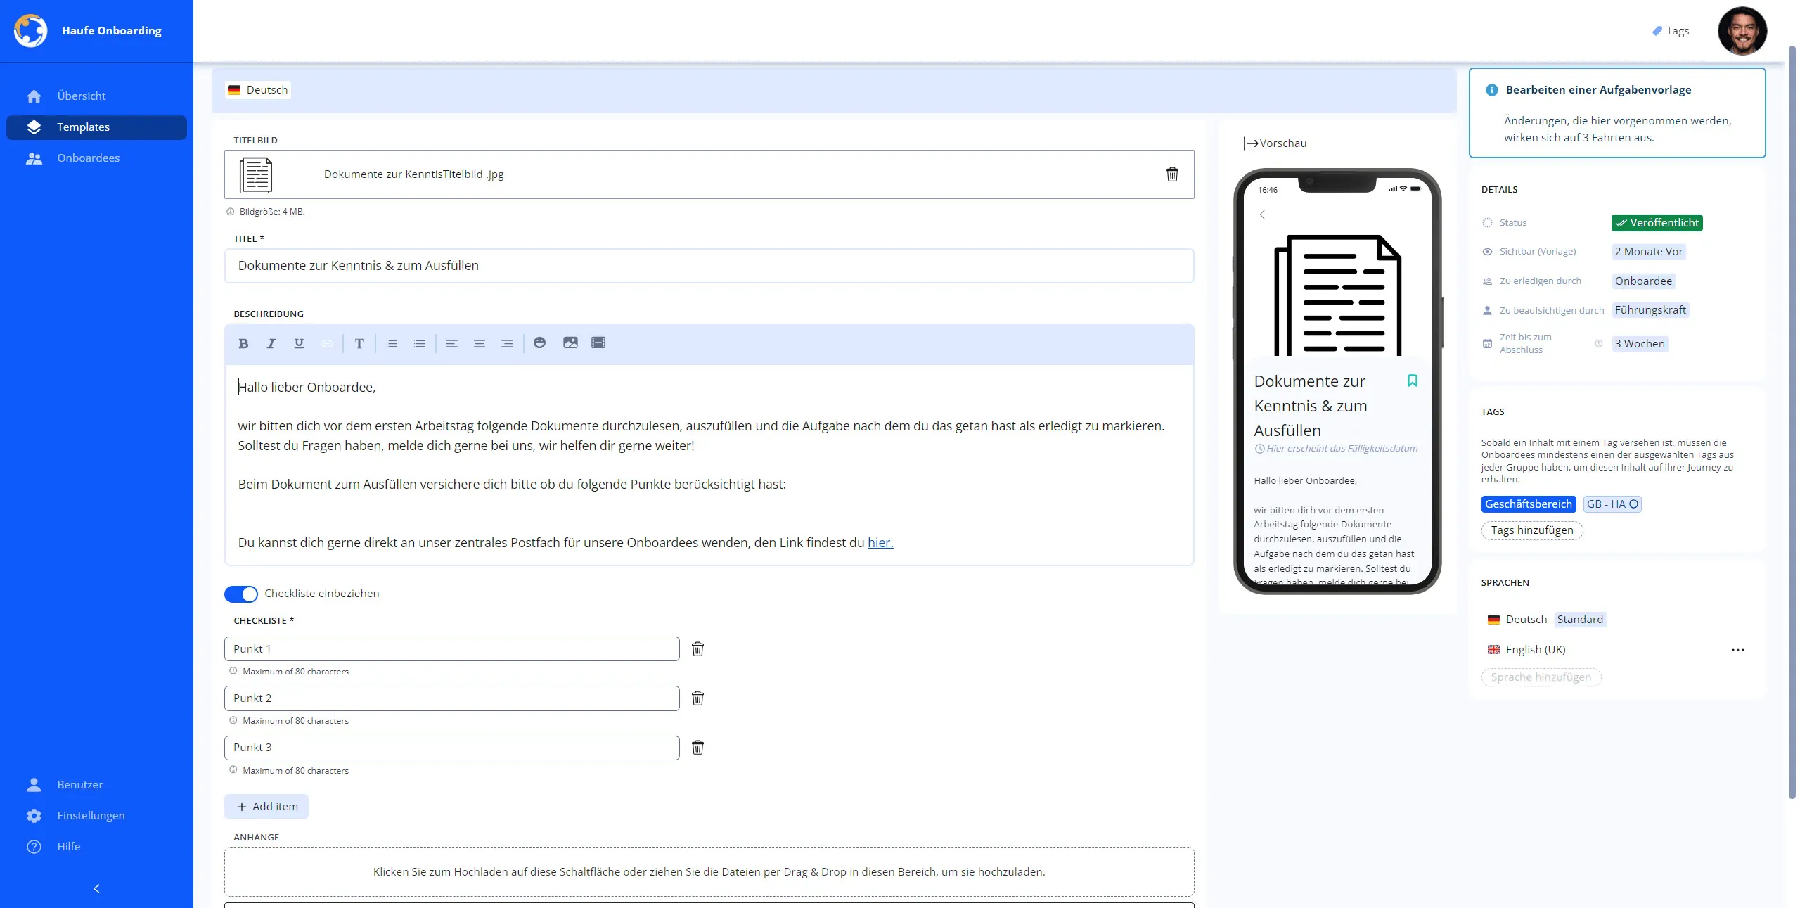Click the Add item button

click(266, 807)
